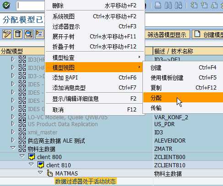Click the 创建模型 button

pos(208,35)
